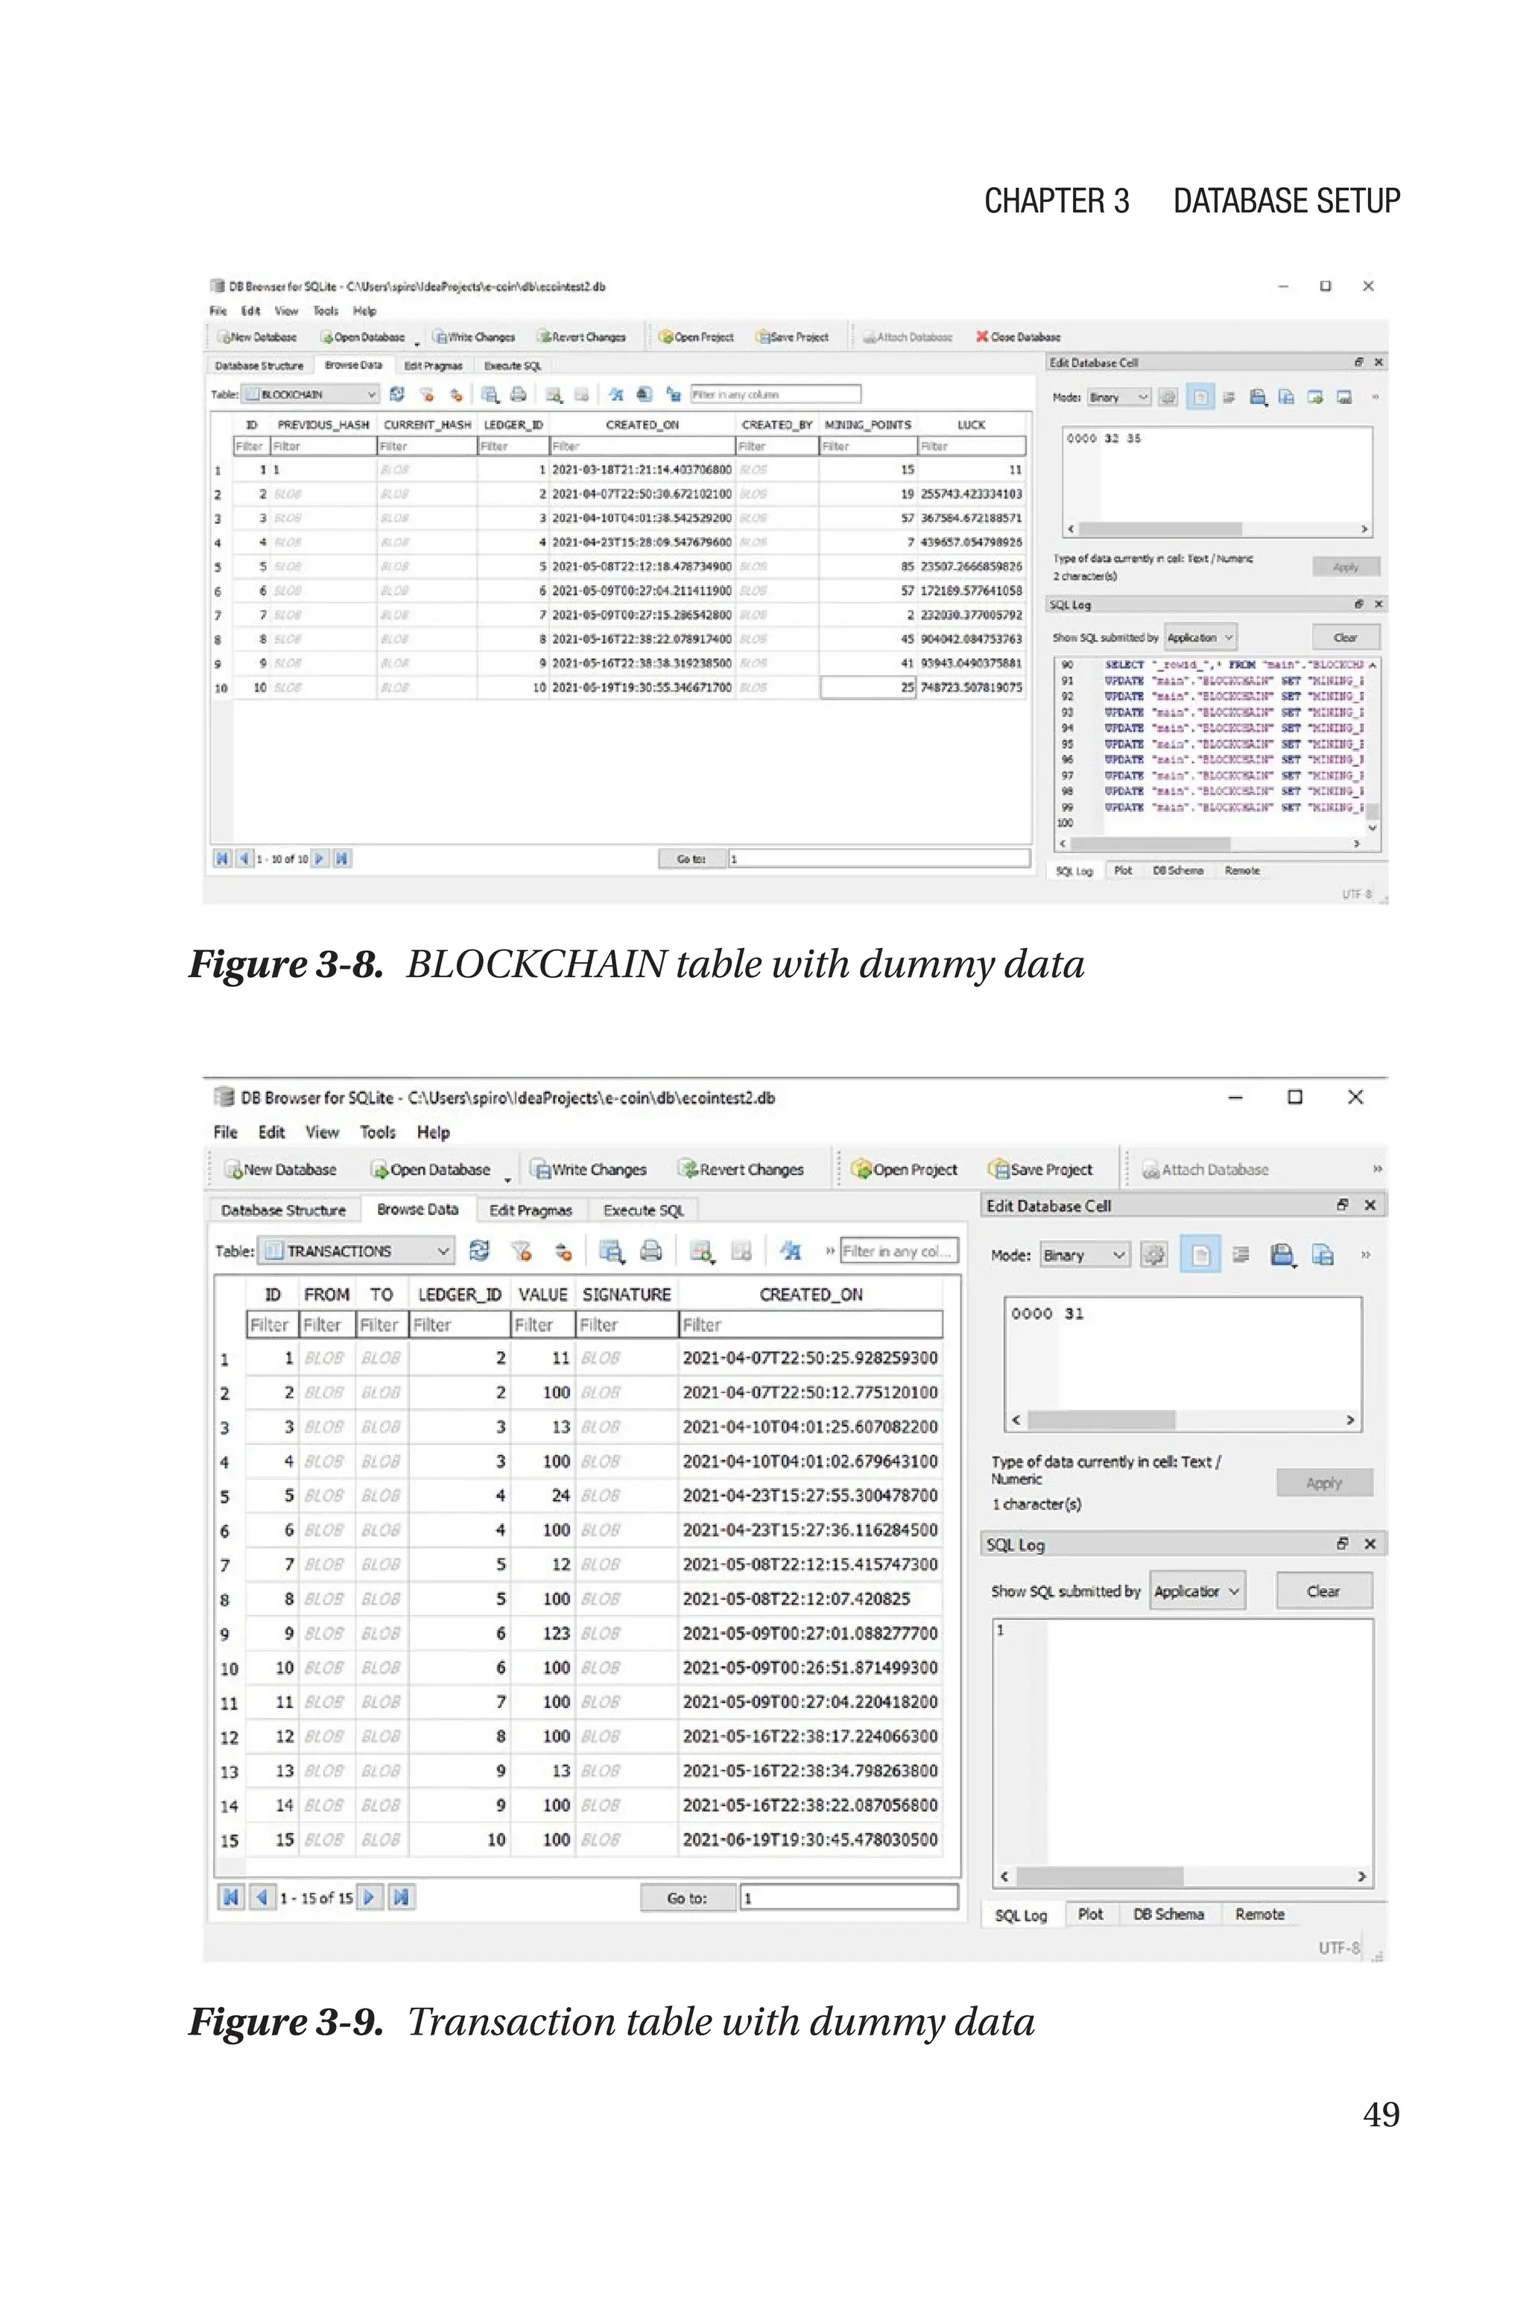The image size is (1526, 2314).
Task: Sort by MINING_POINTS header in BLOCKCHAIN table
Action: point(868,424)
